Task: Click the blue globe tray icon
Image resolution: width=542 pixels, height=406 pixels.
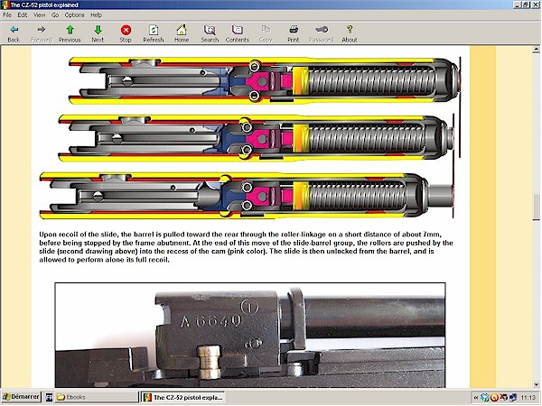Action: point(485,398)
